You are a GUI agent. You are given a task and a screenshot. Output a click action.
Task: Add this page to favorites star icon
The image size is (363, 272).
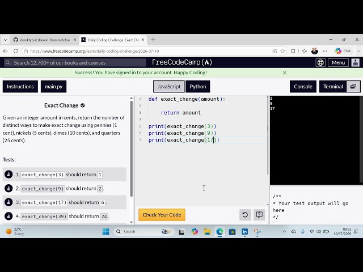[282, 51]
